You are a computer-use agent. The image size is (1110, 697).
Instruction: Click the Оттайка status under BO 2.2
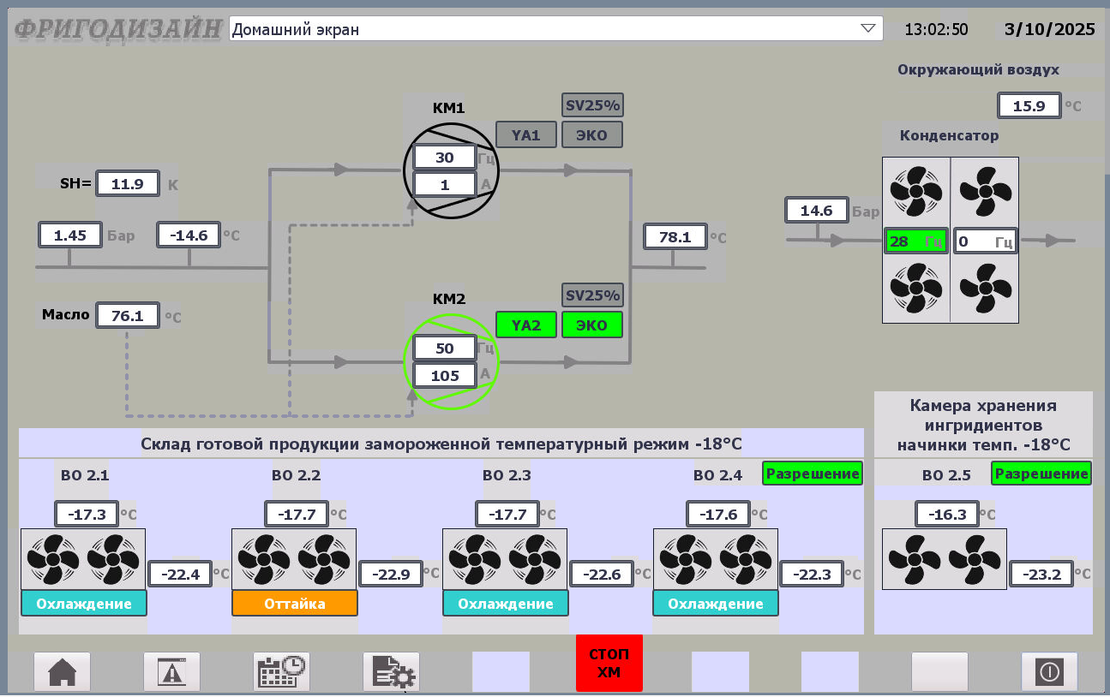[x=294, y=604]
